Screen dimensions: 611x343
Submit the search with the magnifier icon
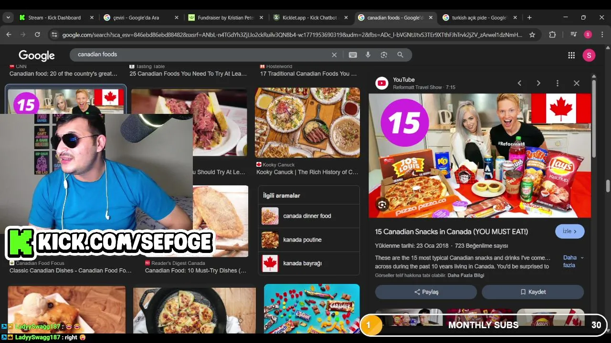coord(400,55)
